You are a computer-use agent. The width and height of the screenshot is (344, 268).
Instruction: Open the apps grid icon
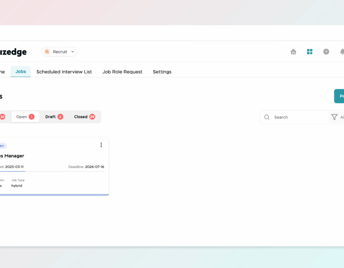point(310,51)
